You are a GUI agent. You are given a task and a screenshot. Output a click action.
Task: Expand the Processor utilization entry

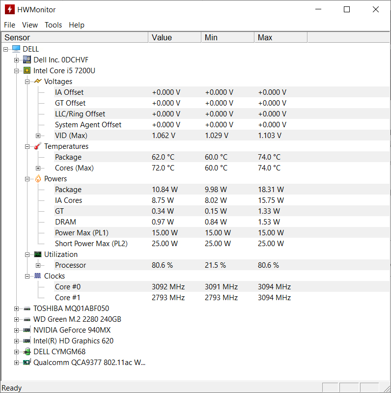(x=38, y=265)
